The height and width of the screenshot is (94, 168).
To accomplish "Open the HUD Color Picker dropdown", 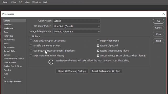I will [x=76, y=26].
